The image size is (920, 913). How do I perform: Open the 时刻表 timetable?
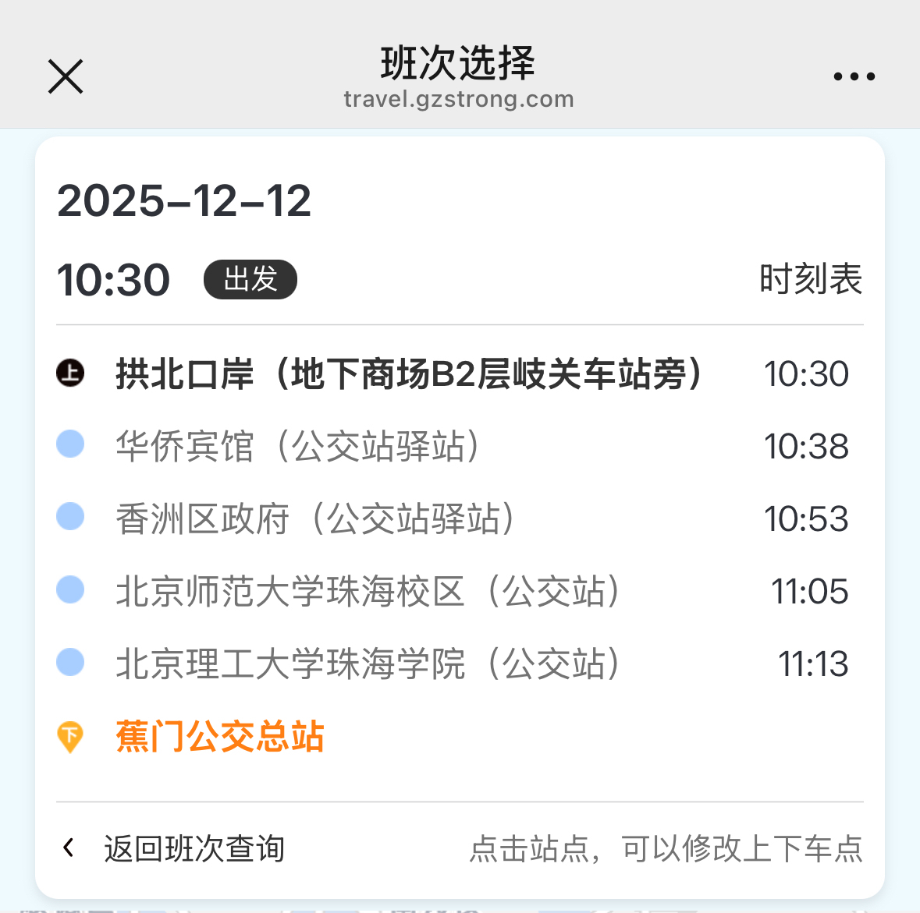(811, 279)
